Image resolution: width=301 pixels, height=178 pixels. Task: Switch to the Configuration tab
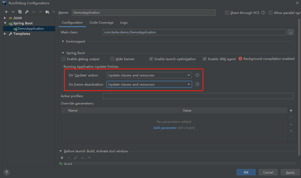(72, 23)
